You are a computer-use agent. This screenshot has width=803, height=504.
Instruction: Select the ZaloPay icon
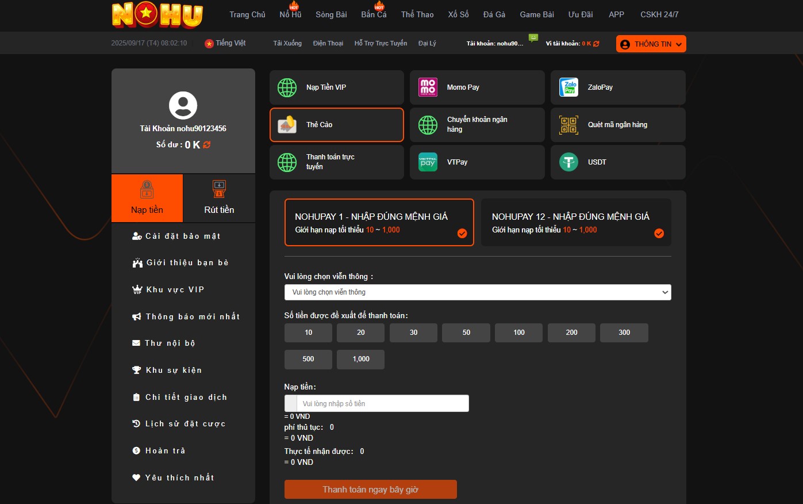coord(568,87)
